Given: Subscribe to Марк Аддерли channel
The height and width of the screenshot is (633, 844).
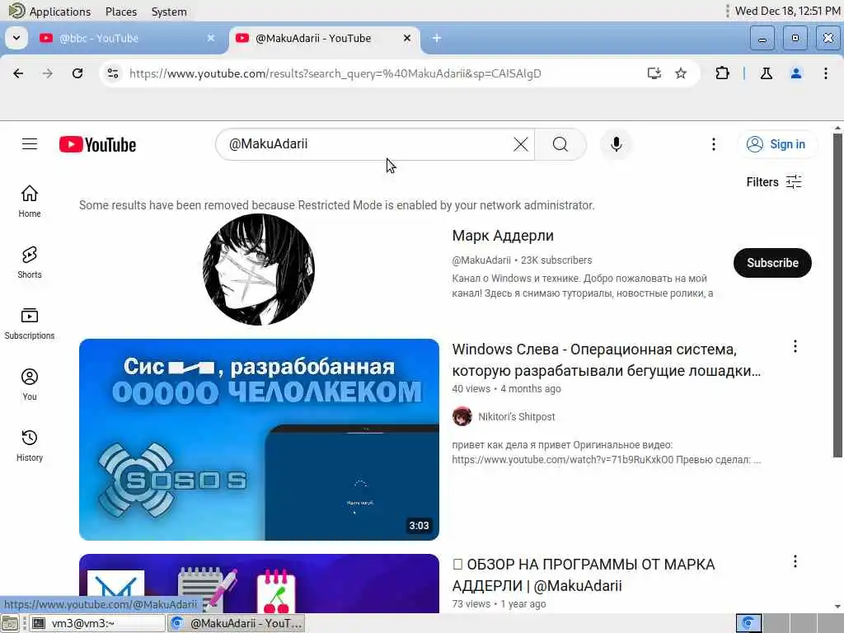Looking at the screenshot, I should (x=772, y=263).
